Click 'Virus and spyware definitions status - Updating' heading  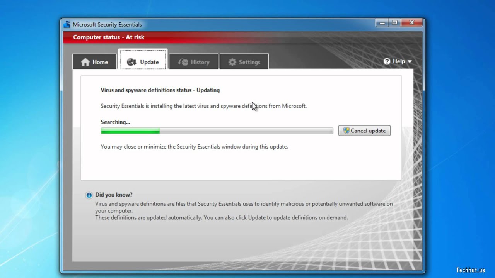tap(160, 90)
